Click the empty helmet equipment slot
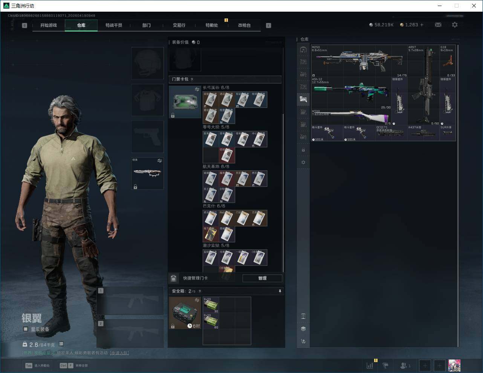The height and width of the screenshot is (373, 483). click(x=148, y=63)
